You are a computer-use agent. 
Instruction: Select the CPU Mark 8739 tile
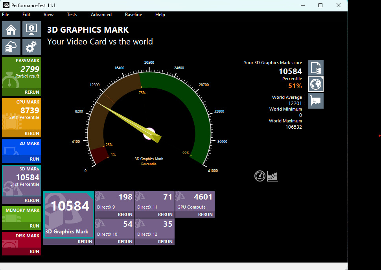click(x=22, y=114)
